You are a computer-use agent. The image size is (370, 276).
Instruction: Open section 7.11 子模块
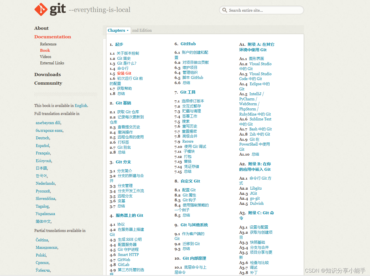tap(189, 151)
